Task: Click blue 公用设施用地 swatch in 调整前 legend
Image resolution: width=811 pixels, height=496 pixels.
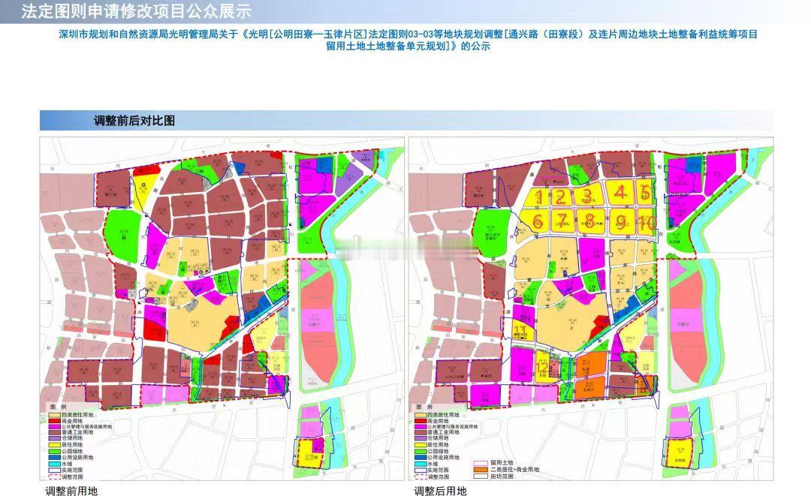Action: pyautogui.click(x=54, y=457)
